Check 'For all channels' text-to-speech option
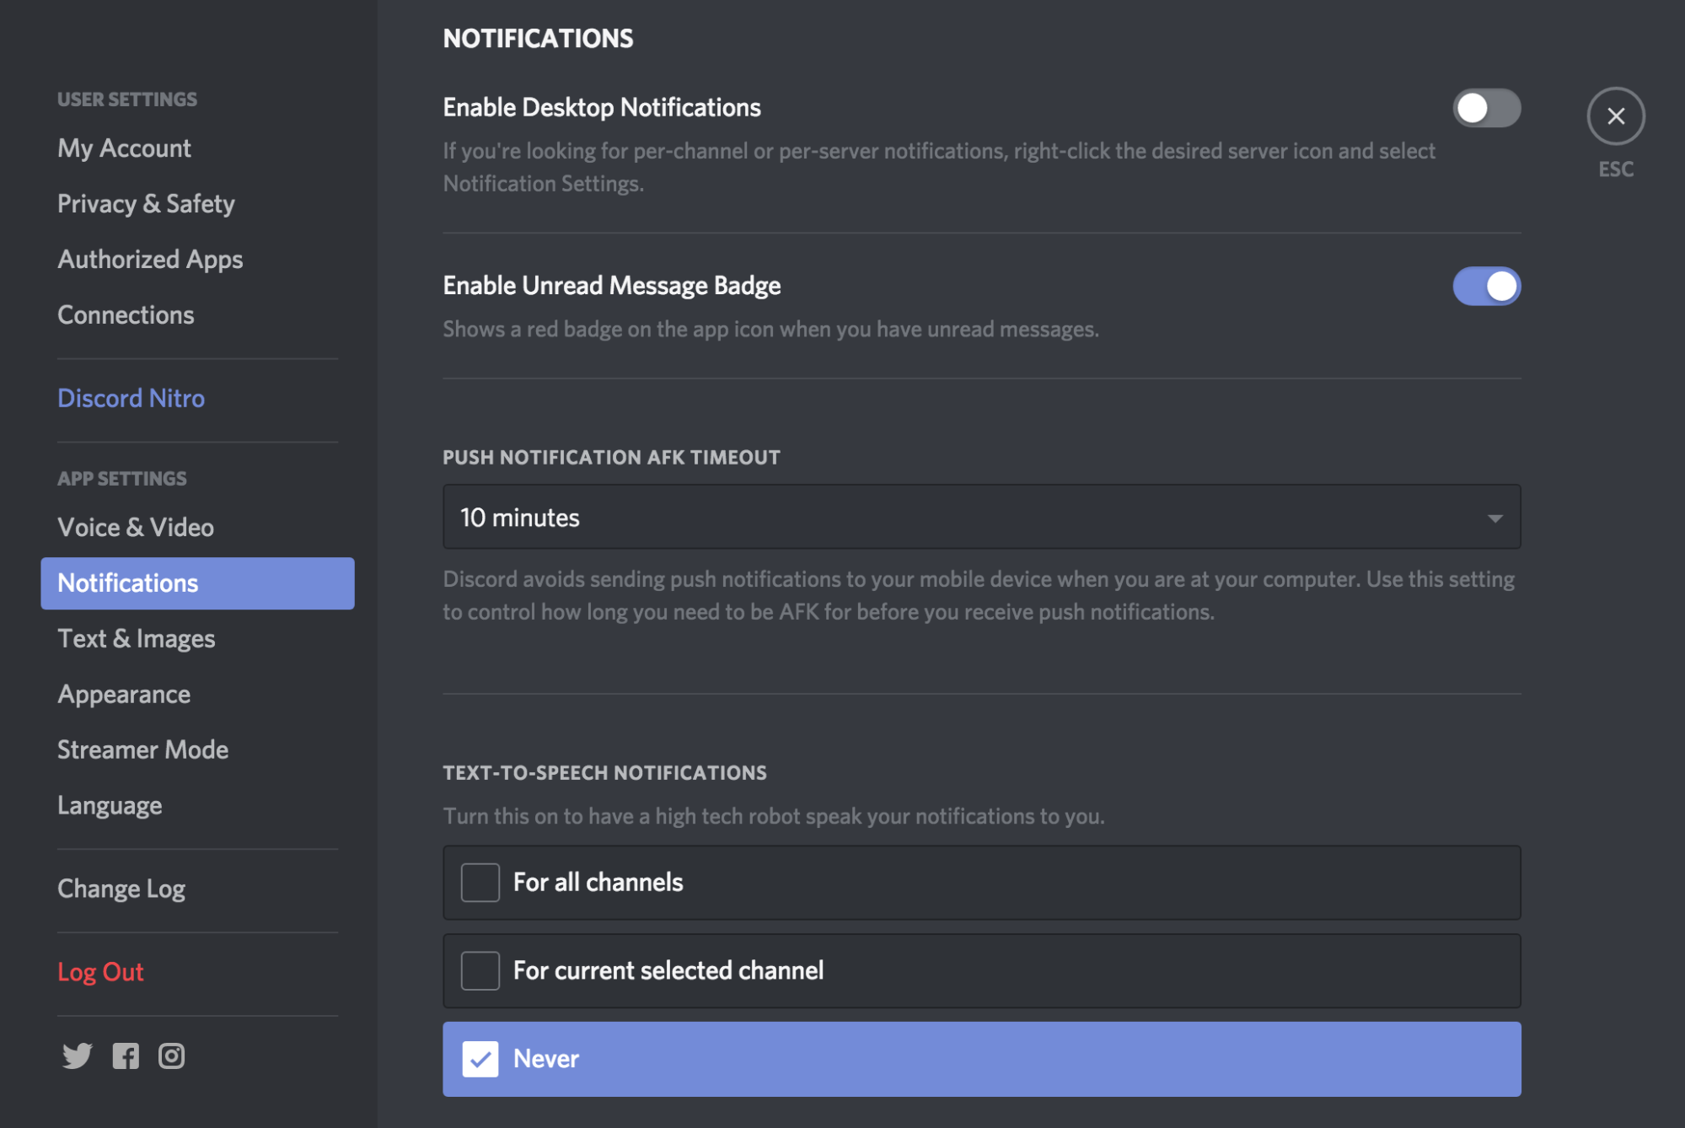The height and width of the screenshot is (1128, 1685). coord(480,882)
